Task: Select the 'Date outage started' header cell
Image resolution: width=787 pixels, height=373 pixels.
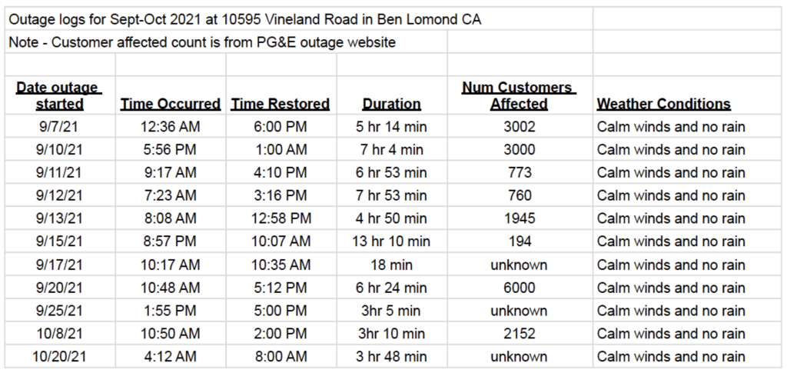Action: pos(60,95)
